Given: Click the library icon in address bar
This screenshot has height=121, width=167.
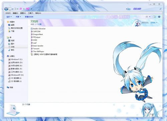Looking at the screenshot, I should tap(15, 9).
